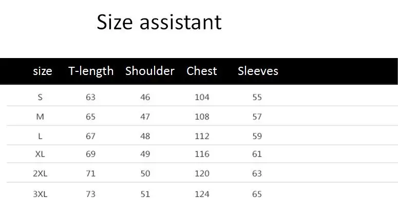This screenshot has height=208, width=398.
Task: Select the Chest column header
Action: tap(202, 71)
